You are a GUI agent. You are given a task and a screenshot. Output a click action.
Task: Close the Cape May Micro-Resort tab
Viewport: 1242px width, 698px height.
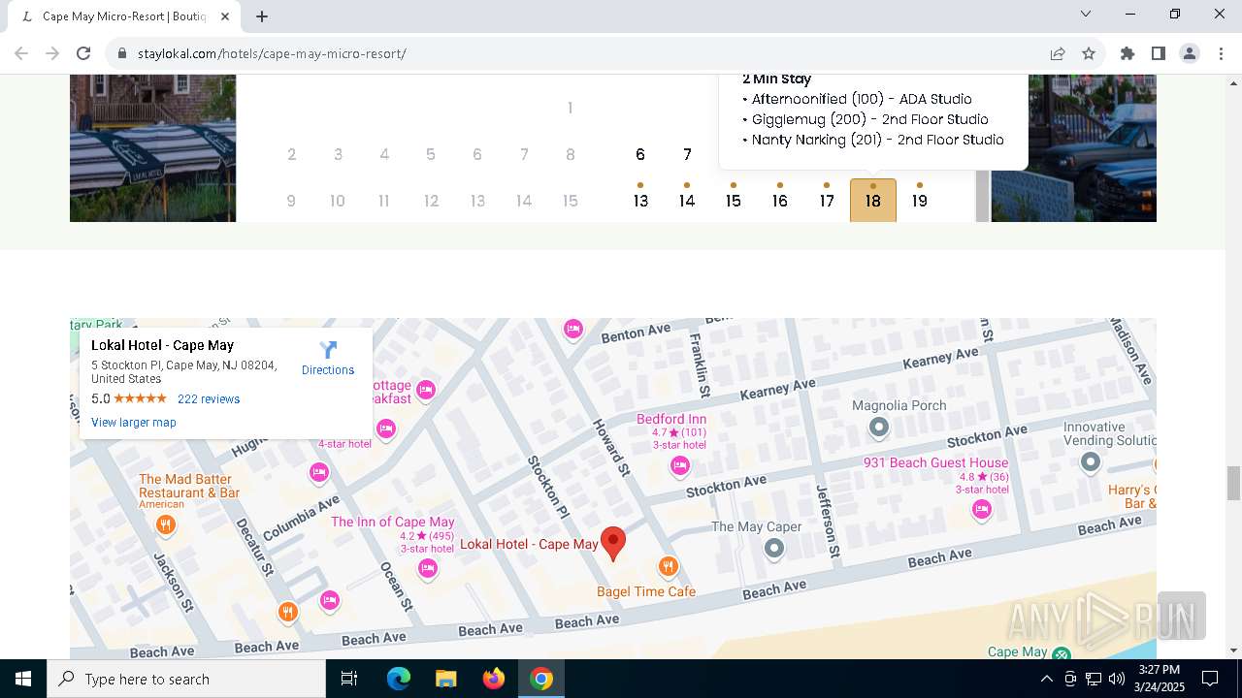[x=225, y=16]
